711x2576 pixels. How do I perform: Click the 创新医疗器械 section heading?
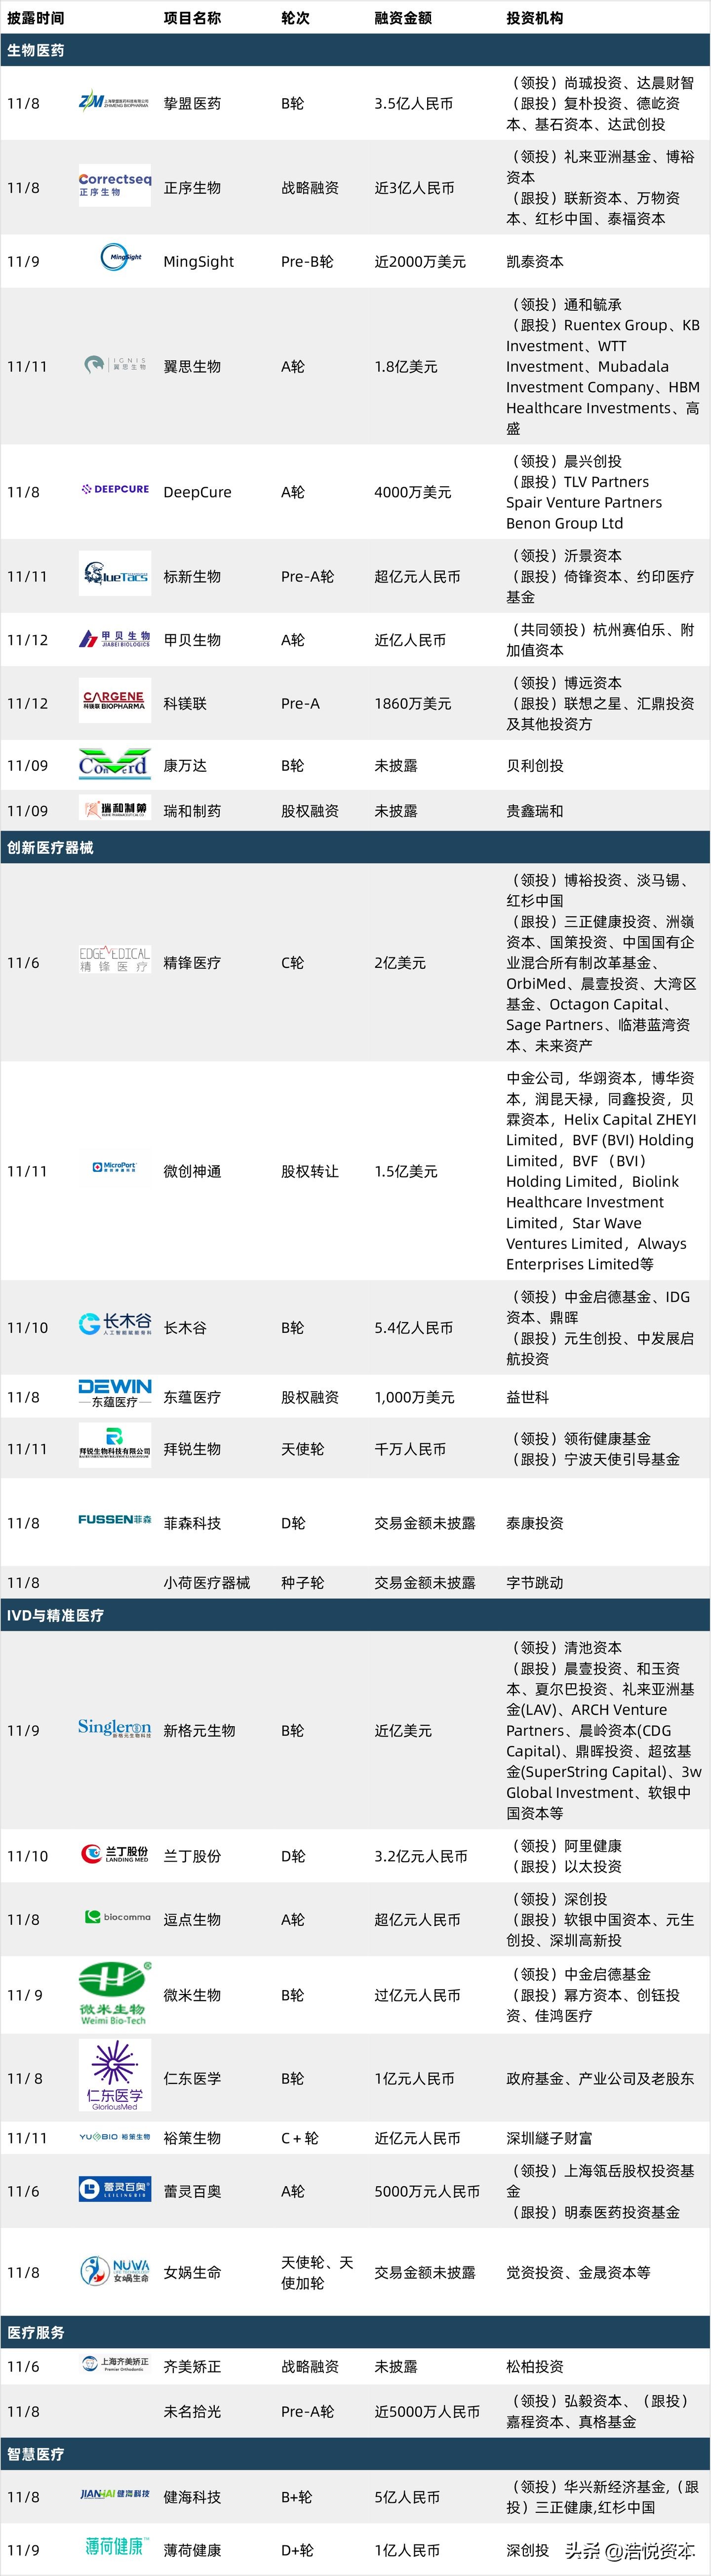pos(50,847)
